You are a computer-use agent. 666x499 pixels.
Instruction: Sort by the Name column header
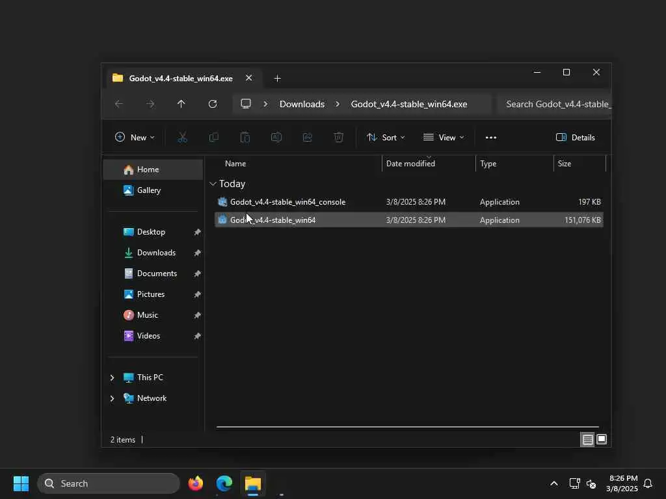[x=235, y=163]
